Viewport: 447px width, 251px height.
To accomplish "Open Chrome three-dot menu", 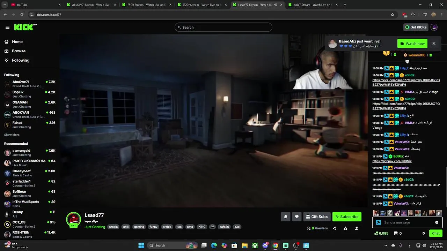I will (442, 15).
